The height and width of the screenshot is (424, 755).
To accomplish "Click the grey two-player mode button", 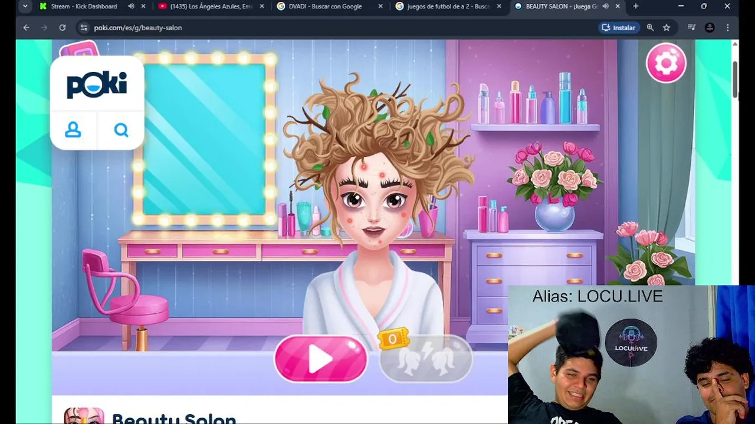I will coord(425,359).
